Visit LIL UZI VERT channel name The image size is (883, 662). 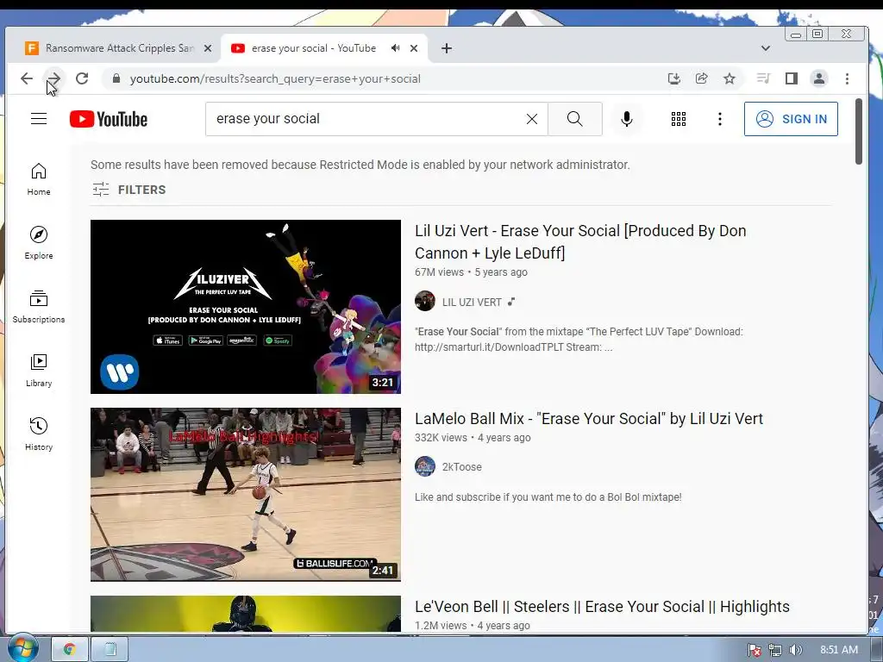point(472,303)
